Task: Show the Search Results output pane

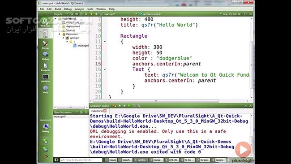Action: (x=125, y=160)
